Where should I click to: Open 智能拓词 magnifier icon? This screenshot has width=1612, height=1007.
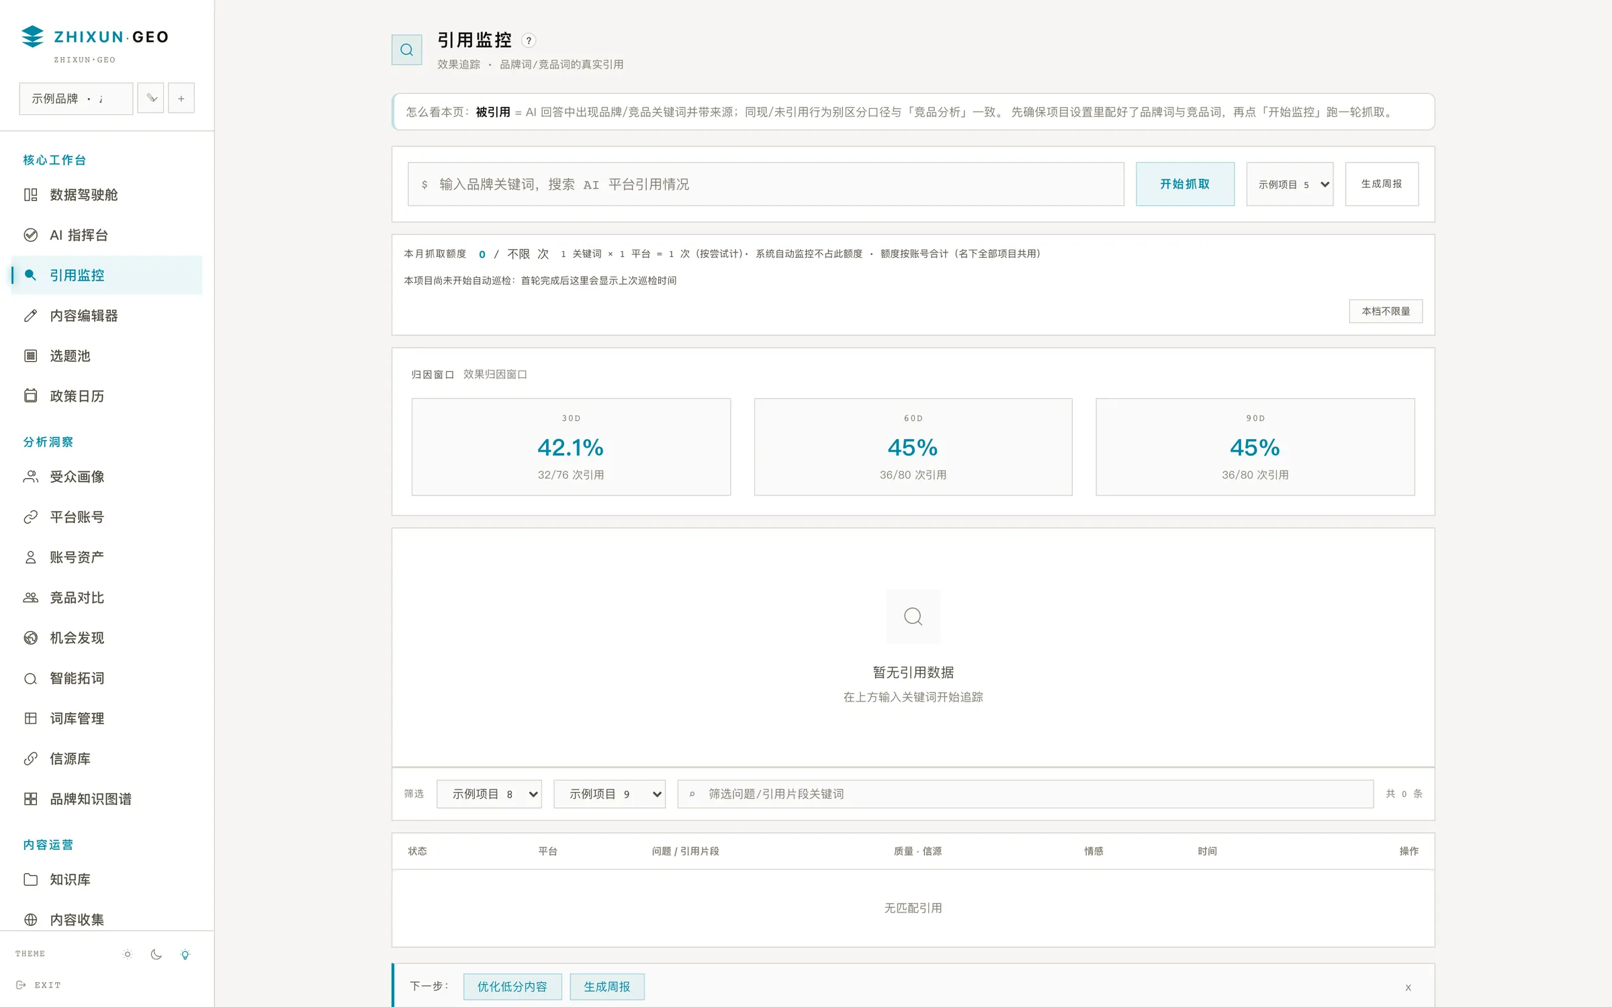pos(30,678)
